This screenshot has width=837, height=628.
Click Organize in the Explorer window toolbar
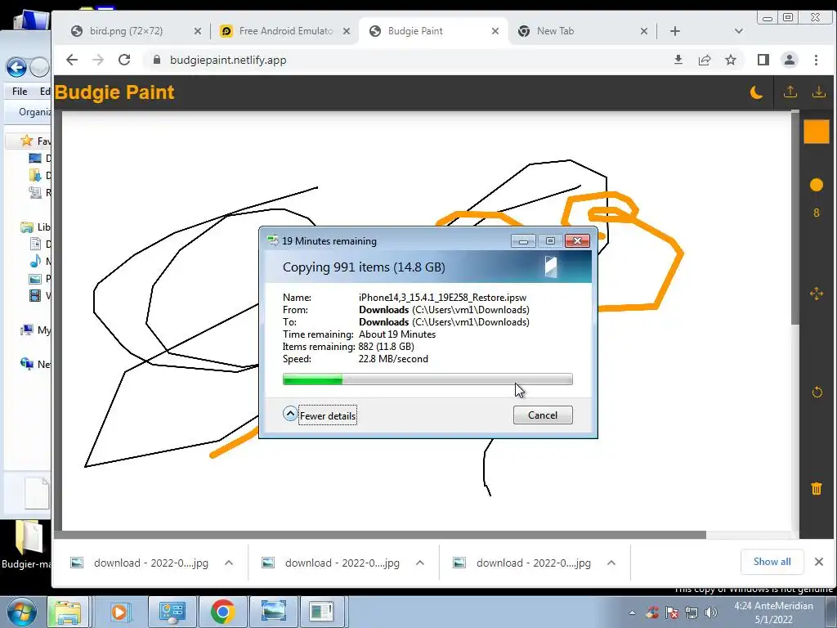click(x=34, y=111)
